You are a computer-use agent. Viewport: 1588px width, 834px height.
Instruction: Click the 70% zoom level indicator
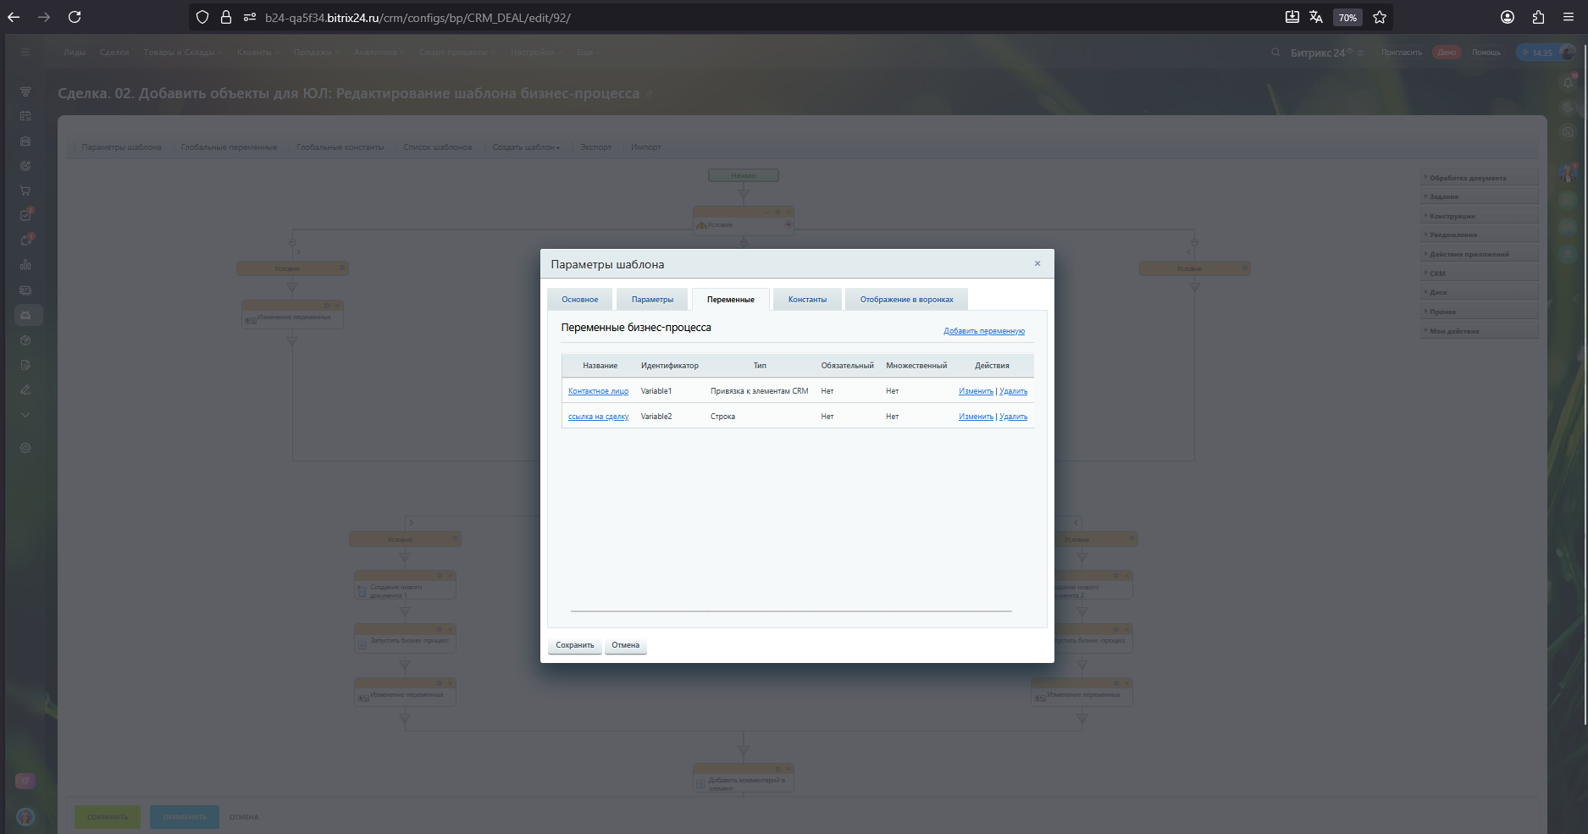click(x=1347, y=18)
